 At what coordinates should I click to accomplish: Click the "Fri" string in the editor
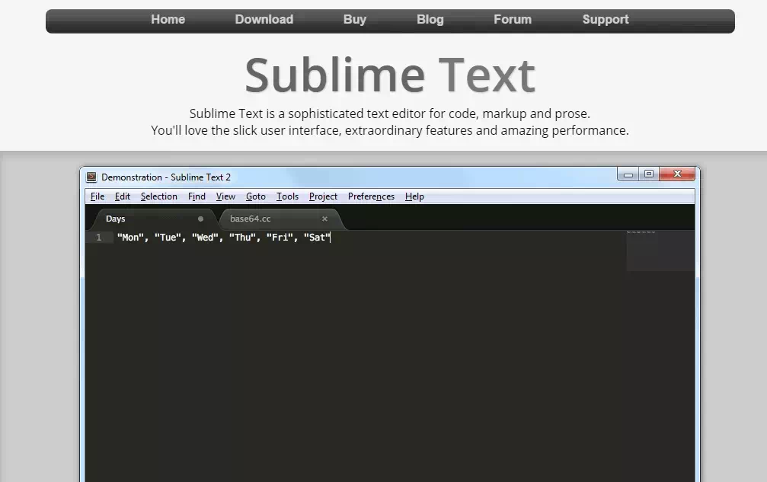[x=280, y=238]
